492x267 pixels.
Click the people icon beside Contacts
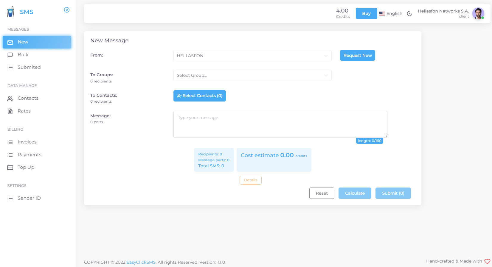click(10, 99)
